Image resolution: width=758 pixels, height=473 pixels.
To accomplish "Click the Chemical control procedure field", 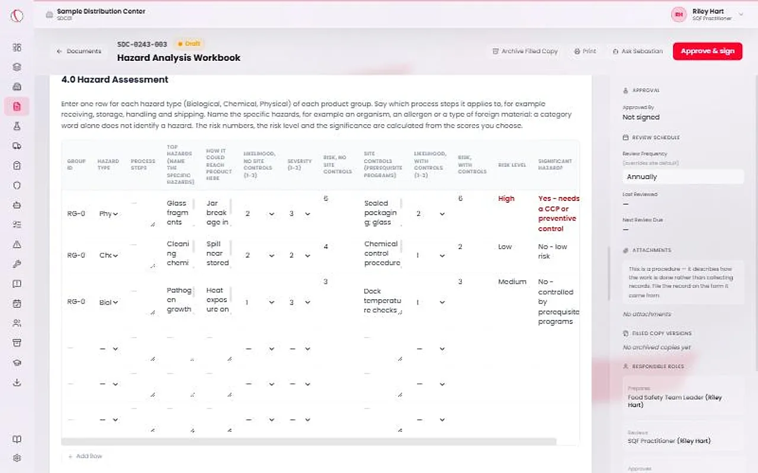I will click(x=382, y=254).
